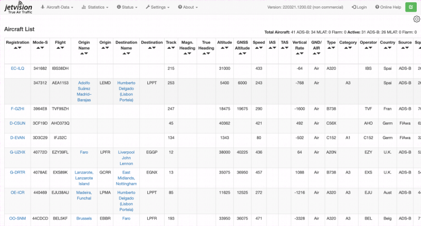The image size is (421, 226).
Task: Sort by True Heading column arrows
Action: pyautogui.click(x=206, y=54)
